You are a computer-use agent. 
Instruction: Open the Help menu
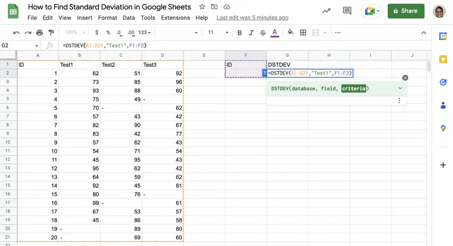(202, 18)
